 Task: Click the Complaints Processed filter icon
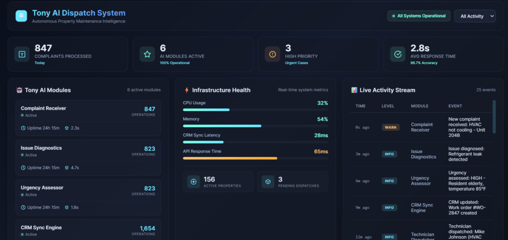[x=22, y=54]
